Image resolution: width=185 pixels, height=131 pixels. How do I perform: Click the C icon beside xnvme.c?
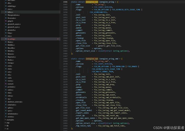[6, 117]
